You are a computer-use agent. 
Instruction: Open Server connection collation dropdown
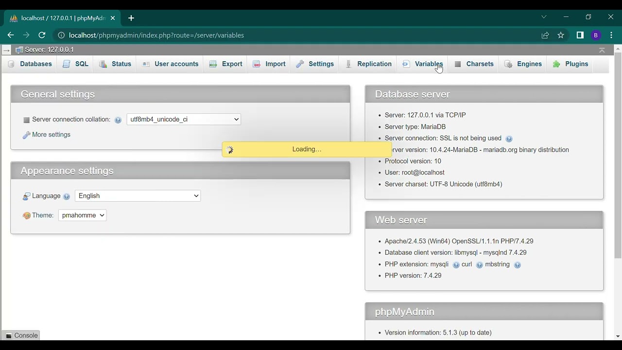point(184,120)
